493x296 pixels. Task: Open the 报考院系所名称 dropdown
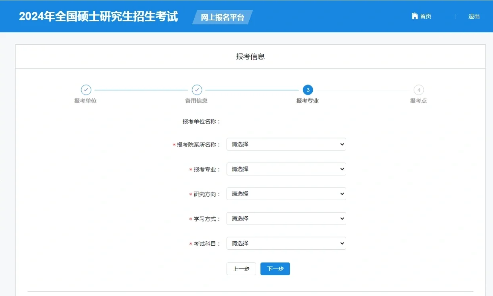[x=286, y=144]
